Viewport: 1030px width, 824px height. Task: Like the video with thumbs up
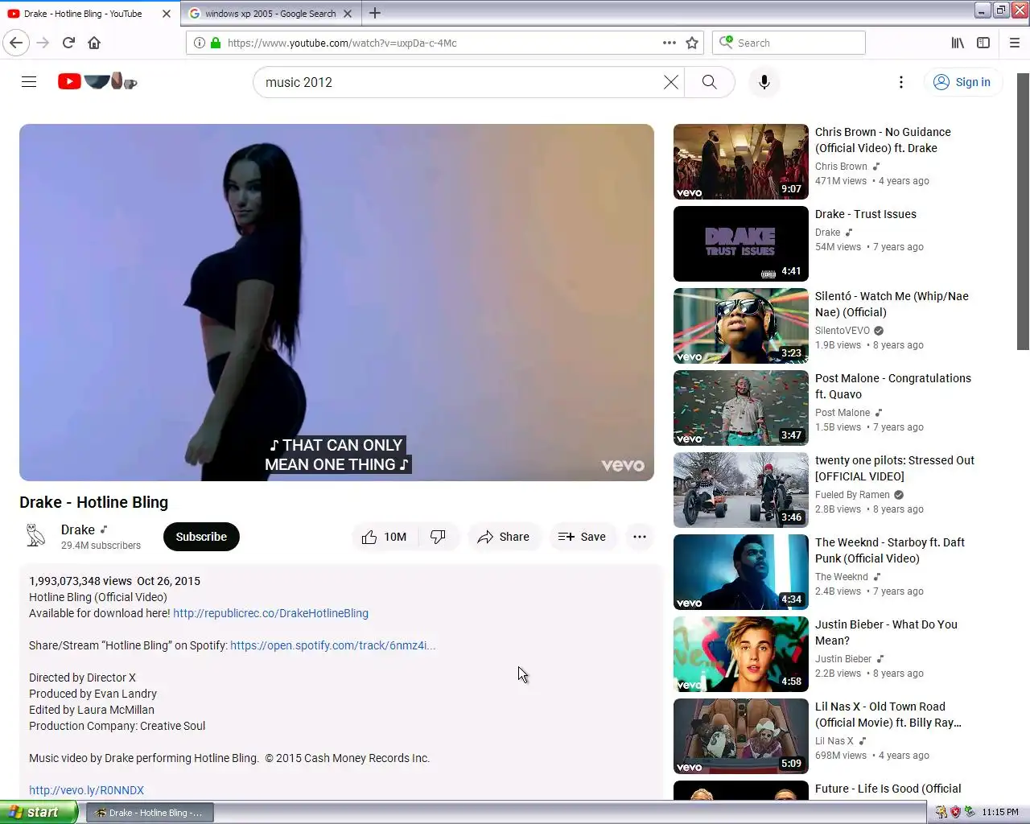385,537
